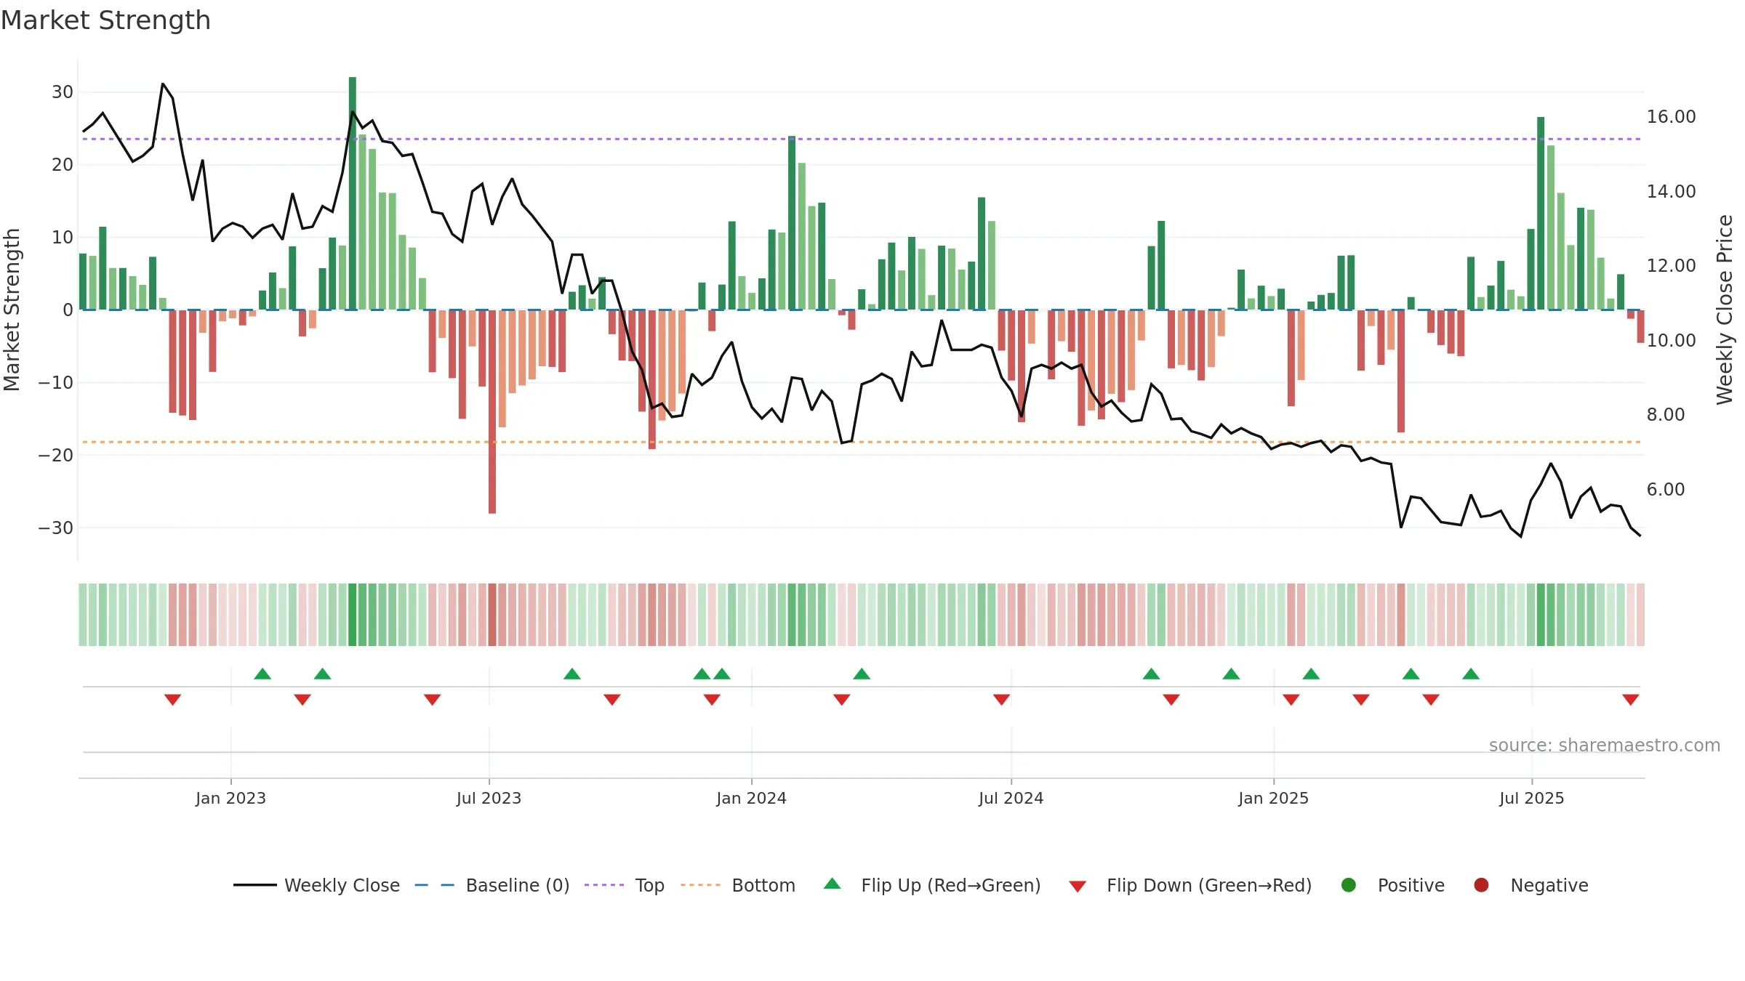This screenshot has height=981, width=1745.
Task: Click the tallest green bar peaking above 30
Action: (x=353, y=193)
